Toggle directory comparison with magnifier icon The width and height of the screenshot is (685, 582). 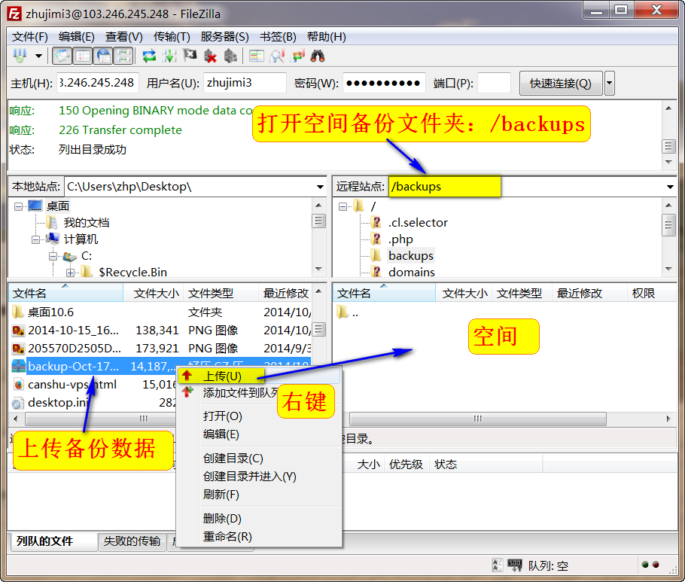click(278, 56)
